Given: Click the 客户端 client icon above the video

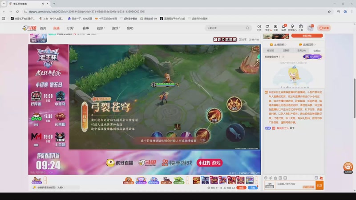Looking at the screenshot, I should pyautogui.click(x=254, y=40).
